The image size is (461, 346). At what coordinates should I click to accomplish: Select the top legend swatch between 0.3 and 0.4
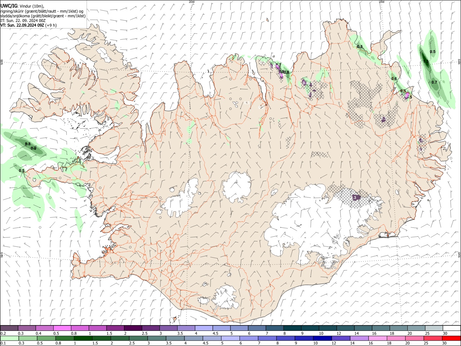coord(27,328)
